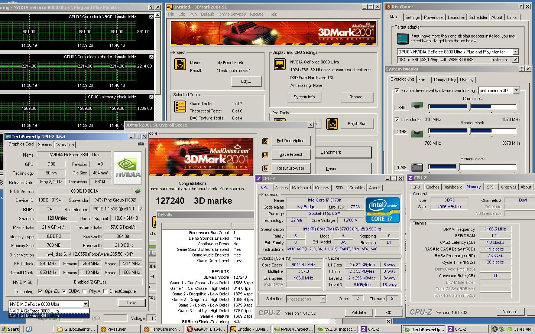This screenshot has width=535, height=334.
Task: Open the Online Services menu in 3DMark2001
Action: click(x=232, y=14)
